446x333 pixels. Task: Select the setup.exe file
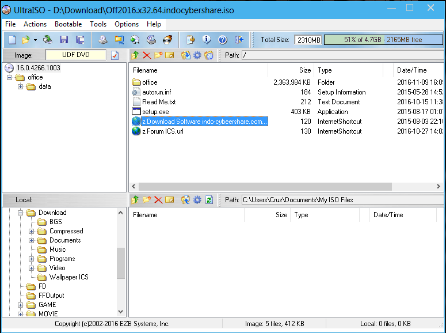pyautogui.click(x=155, y=112)
